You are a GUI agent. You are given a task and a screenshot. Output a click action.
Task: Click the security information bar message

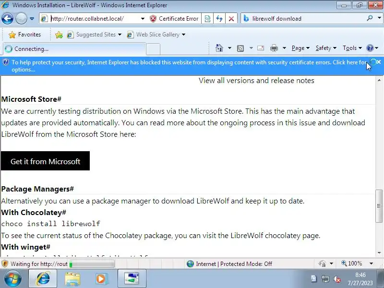pos(189,66)
